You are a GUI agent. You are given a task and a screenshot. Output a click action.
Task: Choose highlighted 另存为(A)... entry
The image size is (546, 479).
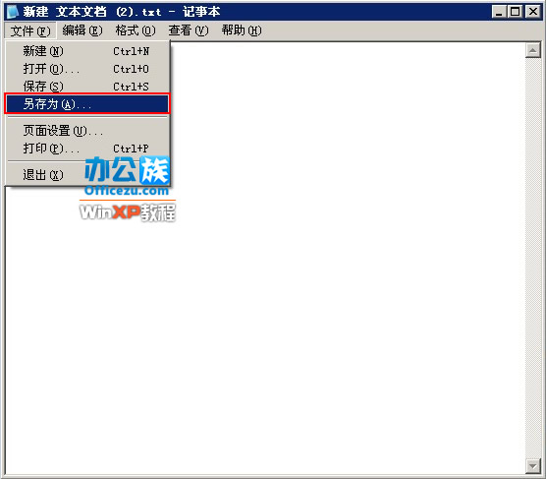87,103
